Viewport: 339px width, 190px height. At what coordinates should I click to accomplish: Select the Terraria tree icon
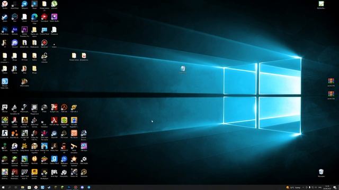click(5, 146)
